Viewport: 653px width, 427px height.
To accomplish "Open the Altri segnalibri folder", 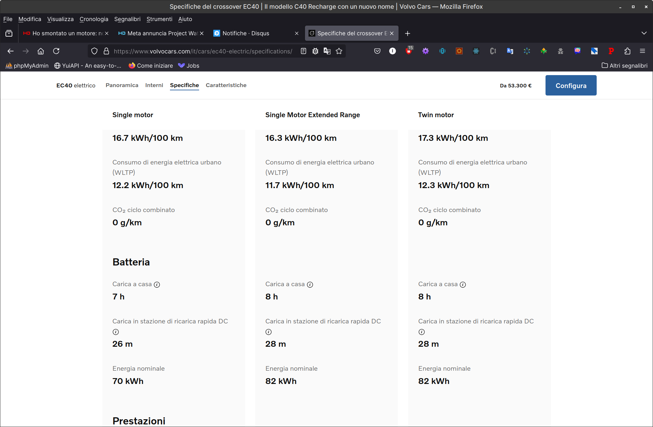I will pyautogui.click(x=625, y=66).
